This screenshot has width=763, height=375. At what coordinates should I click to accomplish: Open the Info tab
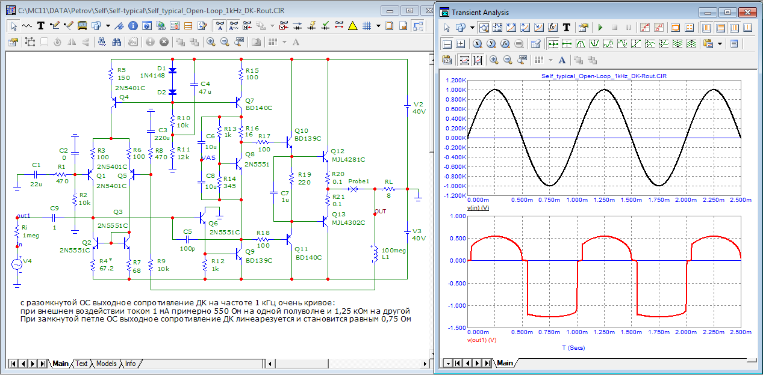click(130, 364)
